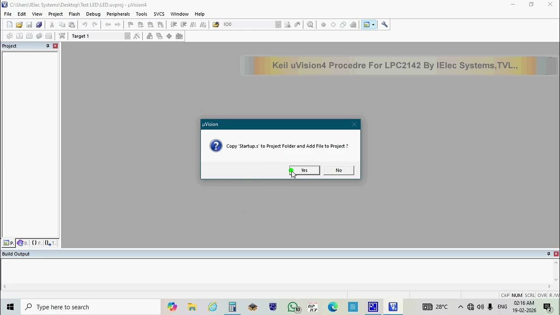This screenshot has height=315, width=560.
Task: Open File Explorer from the taskbar
Action: (x=192, y=307)
